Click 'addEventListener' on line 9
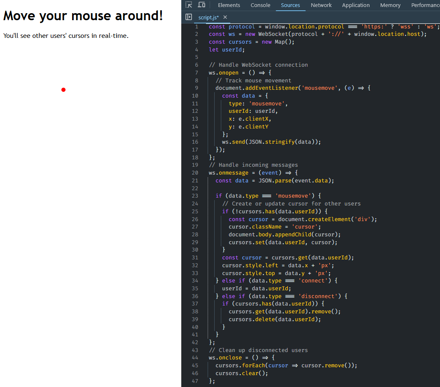The image size is (440, 387). coord(271,88)
